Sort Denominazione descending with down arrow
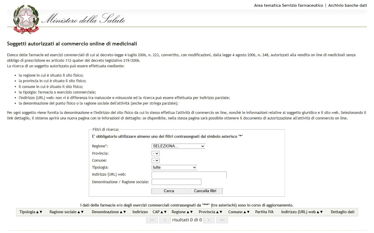This screenshot has width=374, height=233. pos(124,212)
